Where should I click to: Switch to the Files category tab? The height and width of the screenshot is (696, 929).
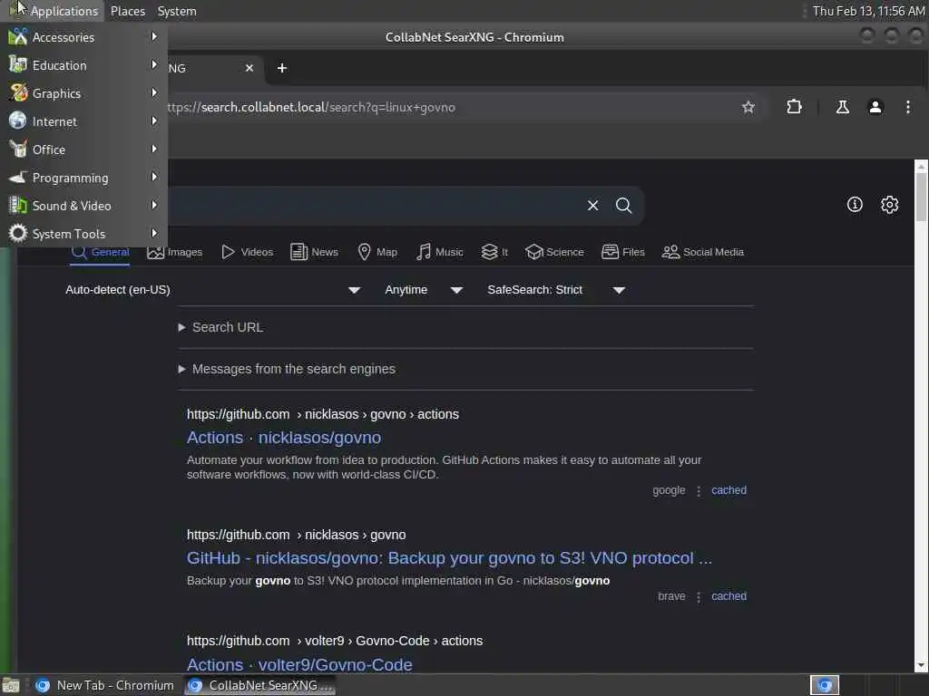622,252
